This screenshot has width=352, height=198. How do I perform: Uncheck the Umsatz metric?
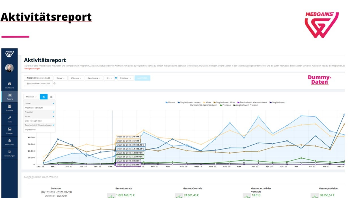coord(39,103)
